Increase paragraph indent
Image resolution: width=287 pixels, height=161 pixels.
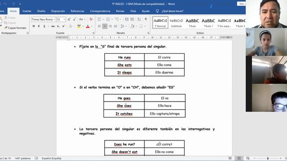click(x=132, y=19)
